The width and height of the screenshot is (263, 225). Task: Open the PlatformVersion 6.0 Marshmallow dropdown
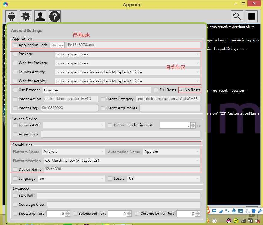click(x=122, y=160)
